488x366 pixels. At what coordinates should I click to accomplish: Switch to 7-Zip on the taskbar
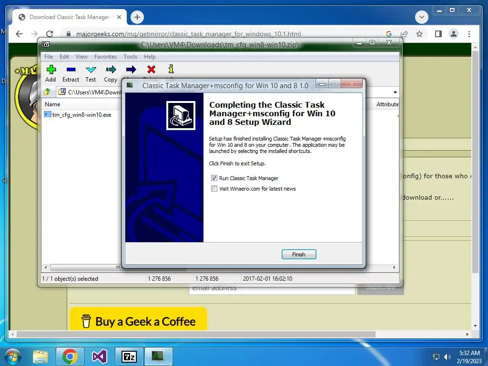point(129,356)
